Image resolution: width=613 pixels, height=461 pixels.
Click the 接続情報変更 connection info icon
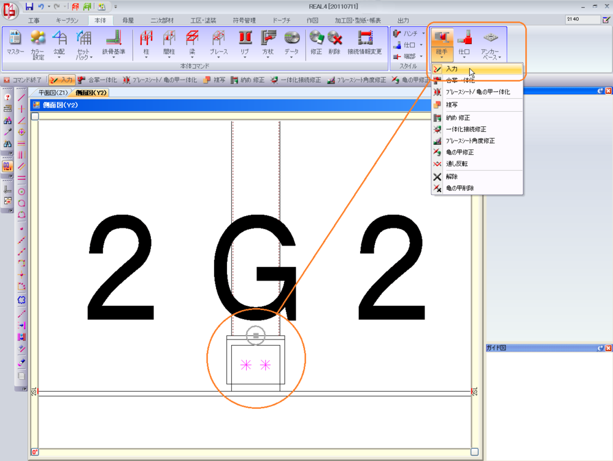[364, 38]
